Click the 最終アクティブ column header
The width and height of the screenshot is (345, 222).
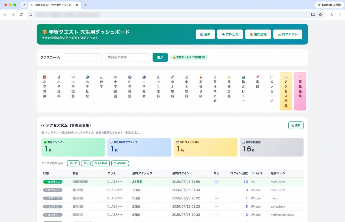pos(142,173)
